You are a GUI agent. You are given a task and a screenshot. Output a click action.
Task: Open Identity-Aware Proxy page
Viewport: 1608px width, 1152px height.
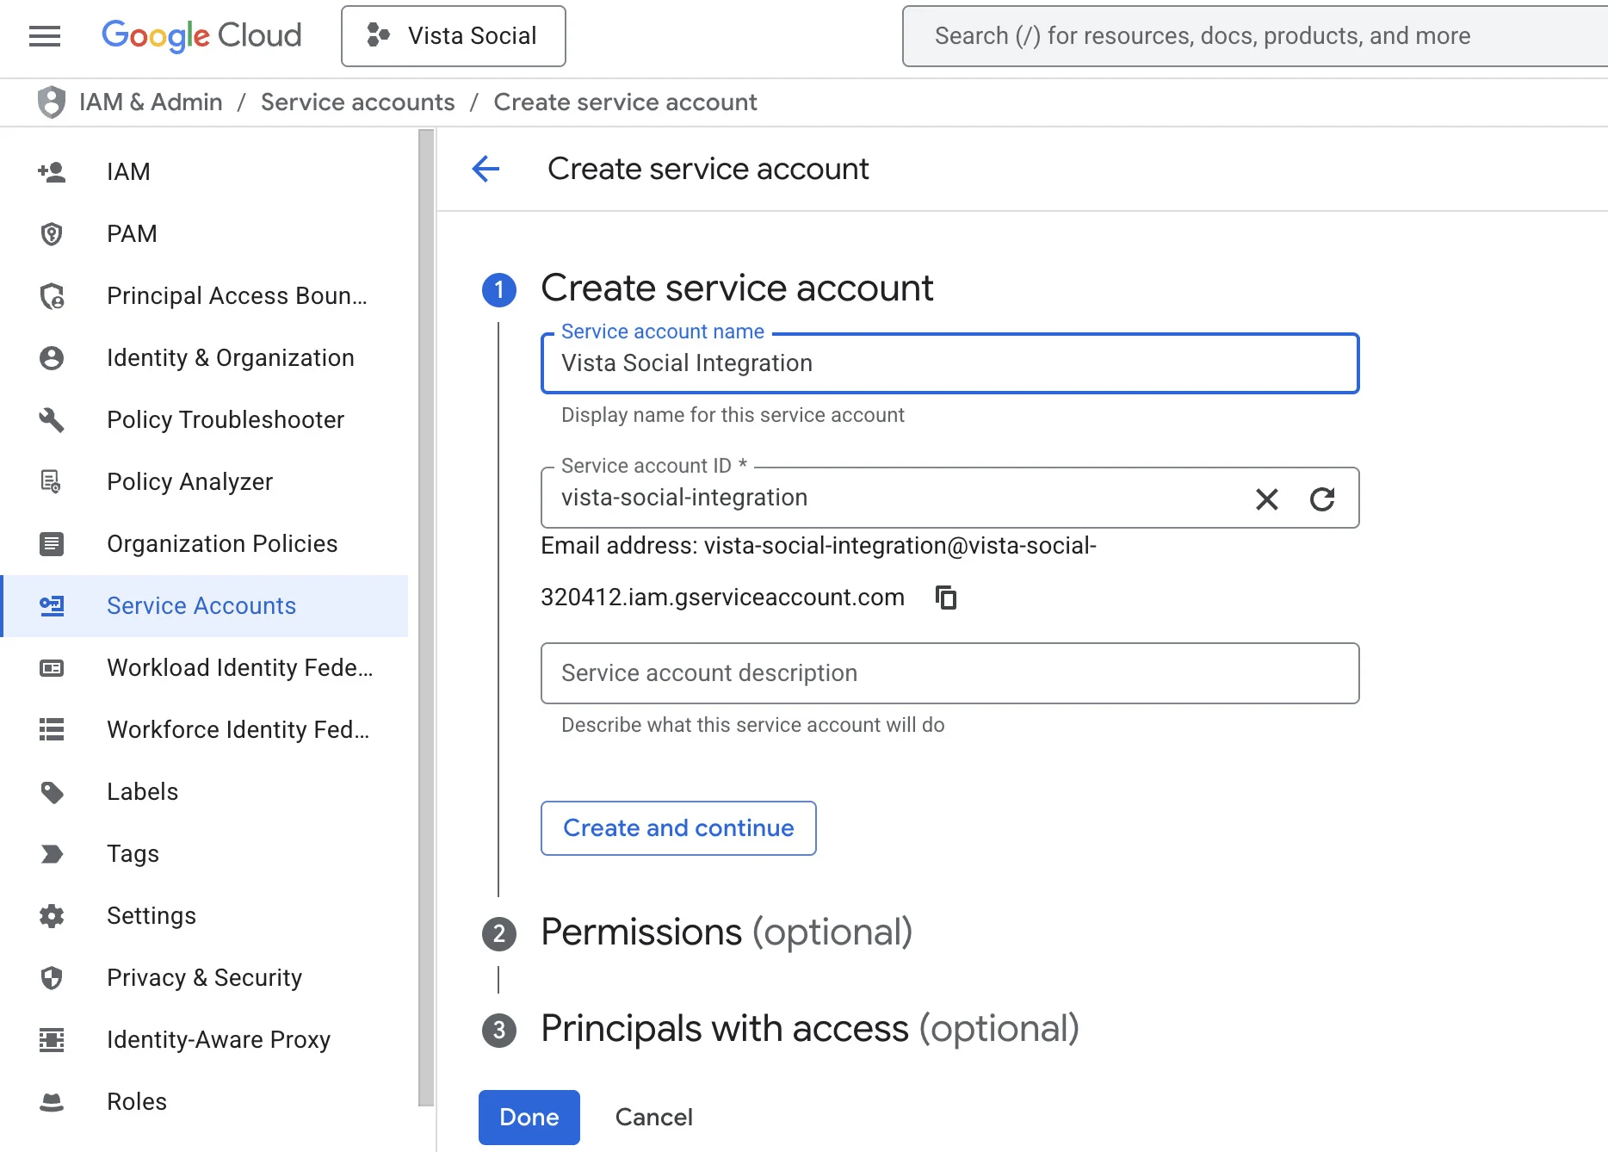click(x=219, y=1040)
